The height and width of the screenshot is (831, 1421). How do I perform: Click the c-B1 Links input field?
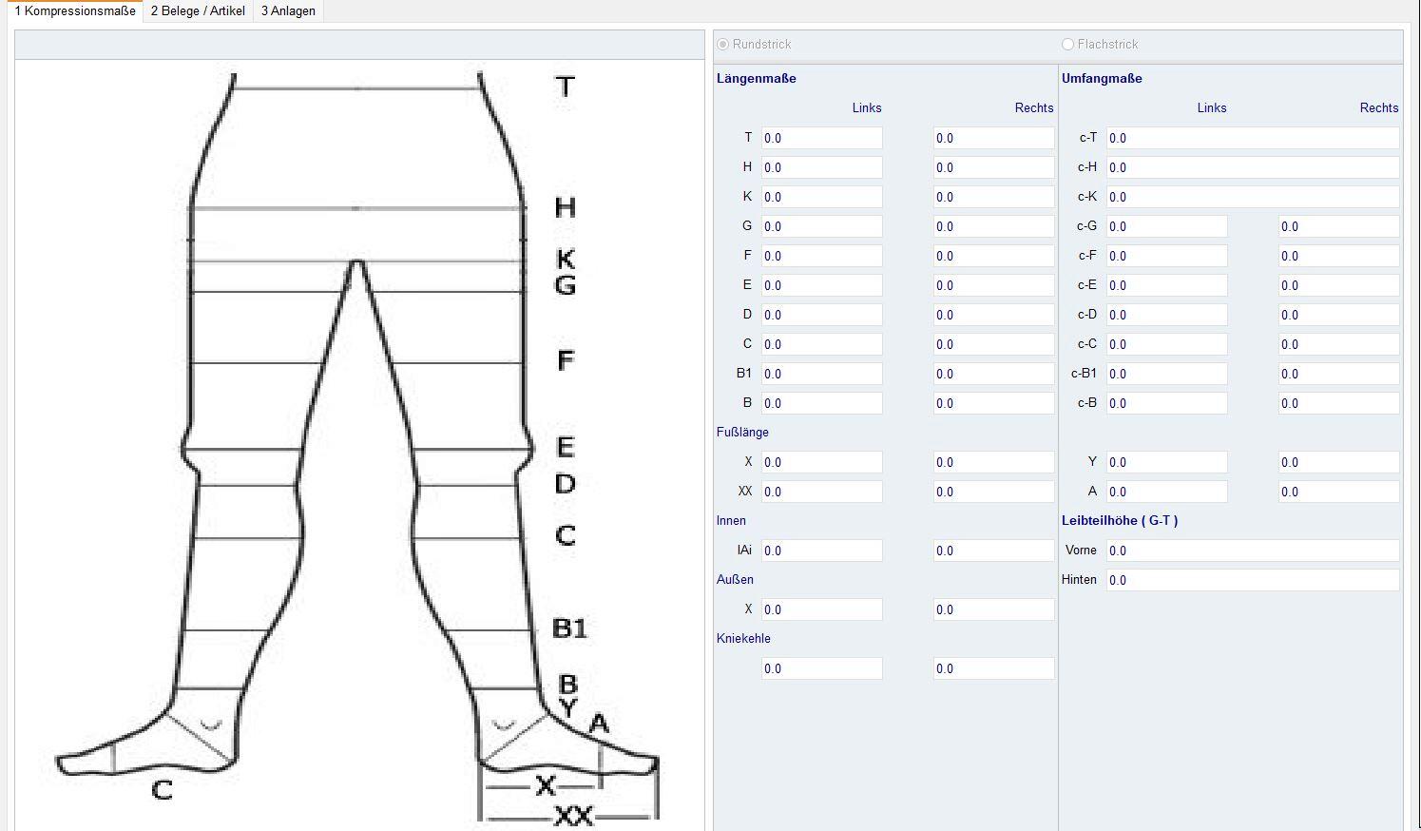(1166, 375)
